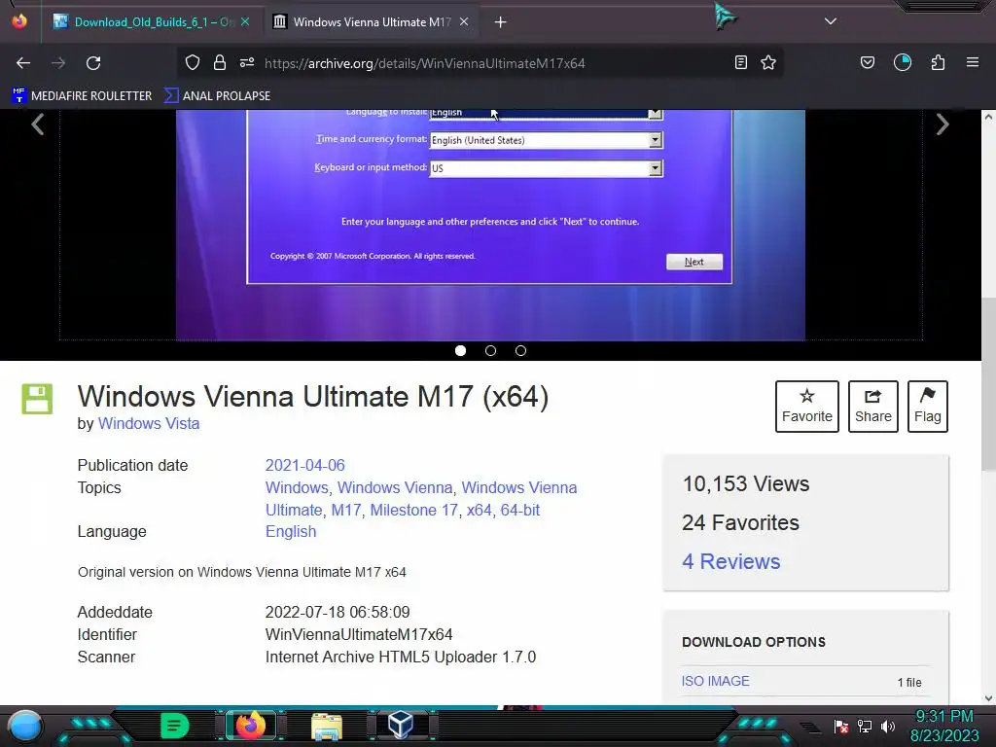Open Windows Vienna topic link
This screenshot has height=747, width=996.
click(x=395, y=488)
